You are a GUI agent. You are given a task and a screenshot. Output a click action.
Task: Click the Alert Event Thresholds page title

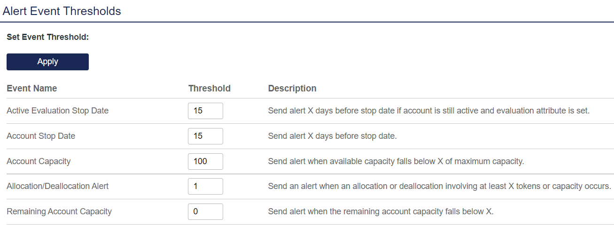click(62, 11)
